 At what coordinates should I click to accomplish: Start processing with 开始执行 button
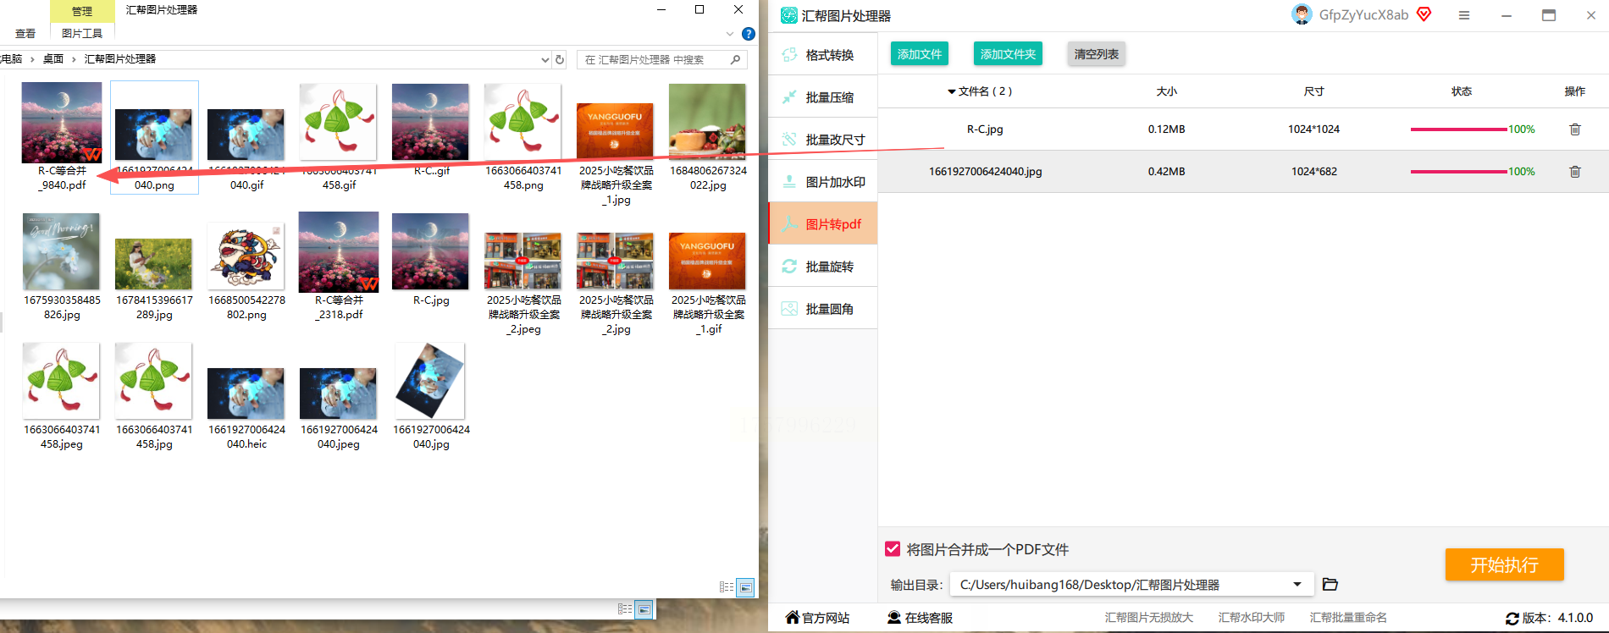click(x=1504, y=564)
